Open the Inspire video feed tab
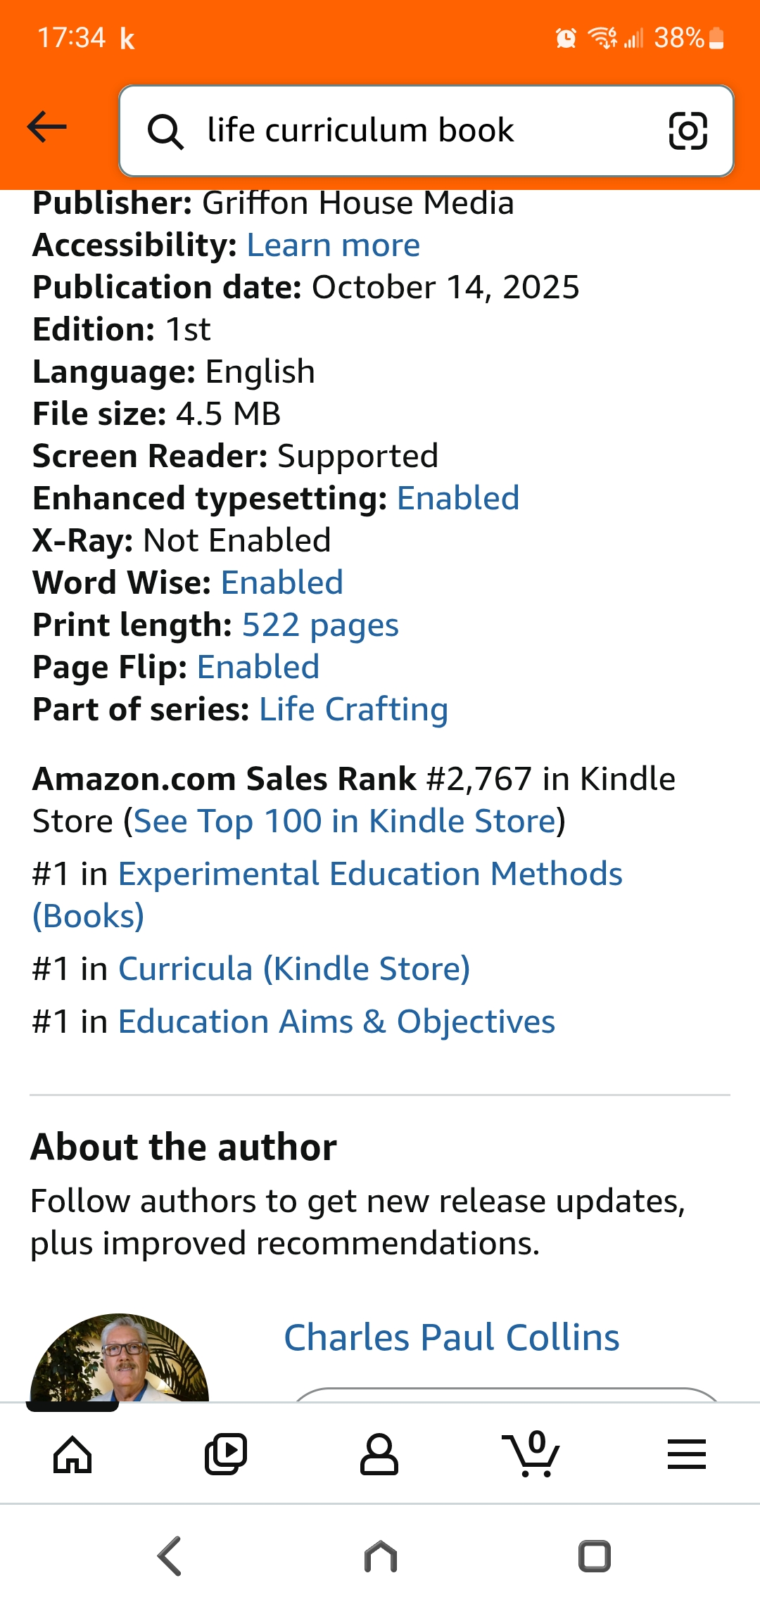The width and height of the screenshot is (760, 1604). pyautogui.click(x=226, y=1453)
